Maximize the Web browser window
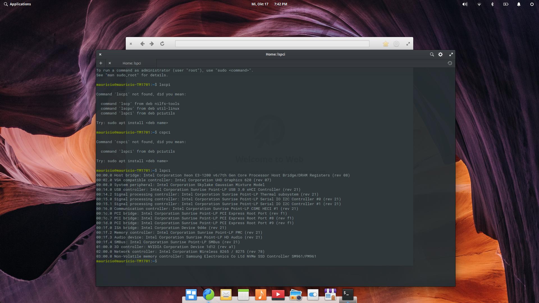 pyautogui.click(x=408, y=44)
